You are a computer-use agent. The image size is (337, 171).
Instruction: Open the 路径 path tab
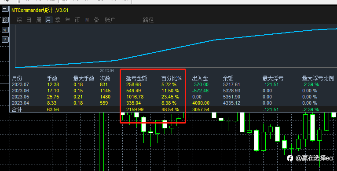148,20
